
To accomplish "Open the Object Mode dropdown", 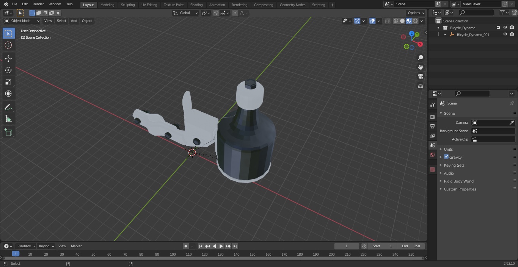I will coord(22,21).
